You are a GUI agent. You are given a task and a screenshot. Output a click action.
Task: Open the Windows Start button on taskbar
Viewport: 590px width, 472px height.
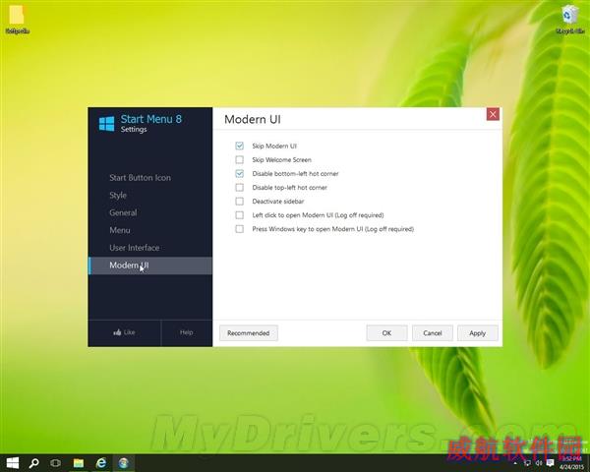(x=13, y=463)
